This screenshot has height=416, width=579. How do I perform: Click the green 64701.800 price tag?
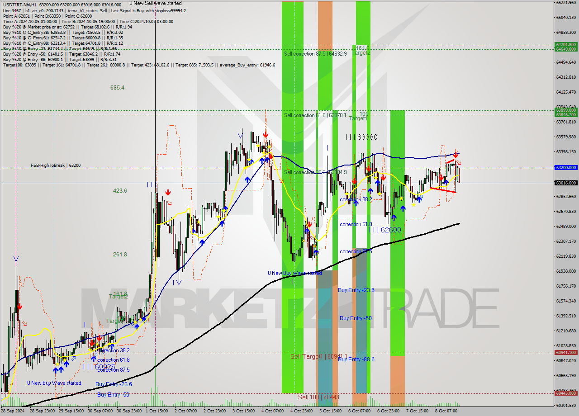click(x=565, y=44)
